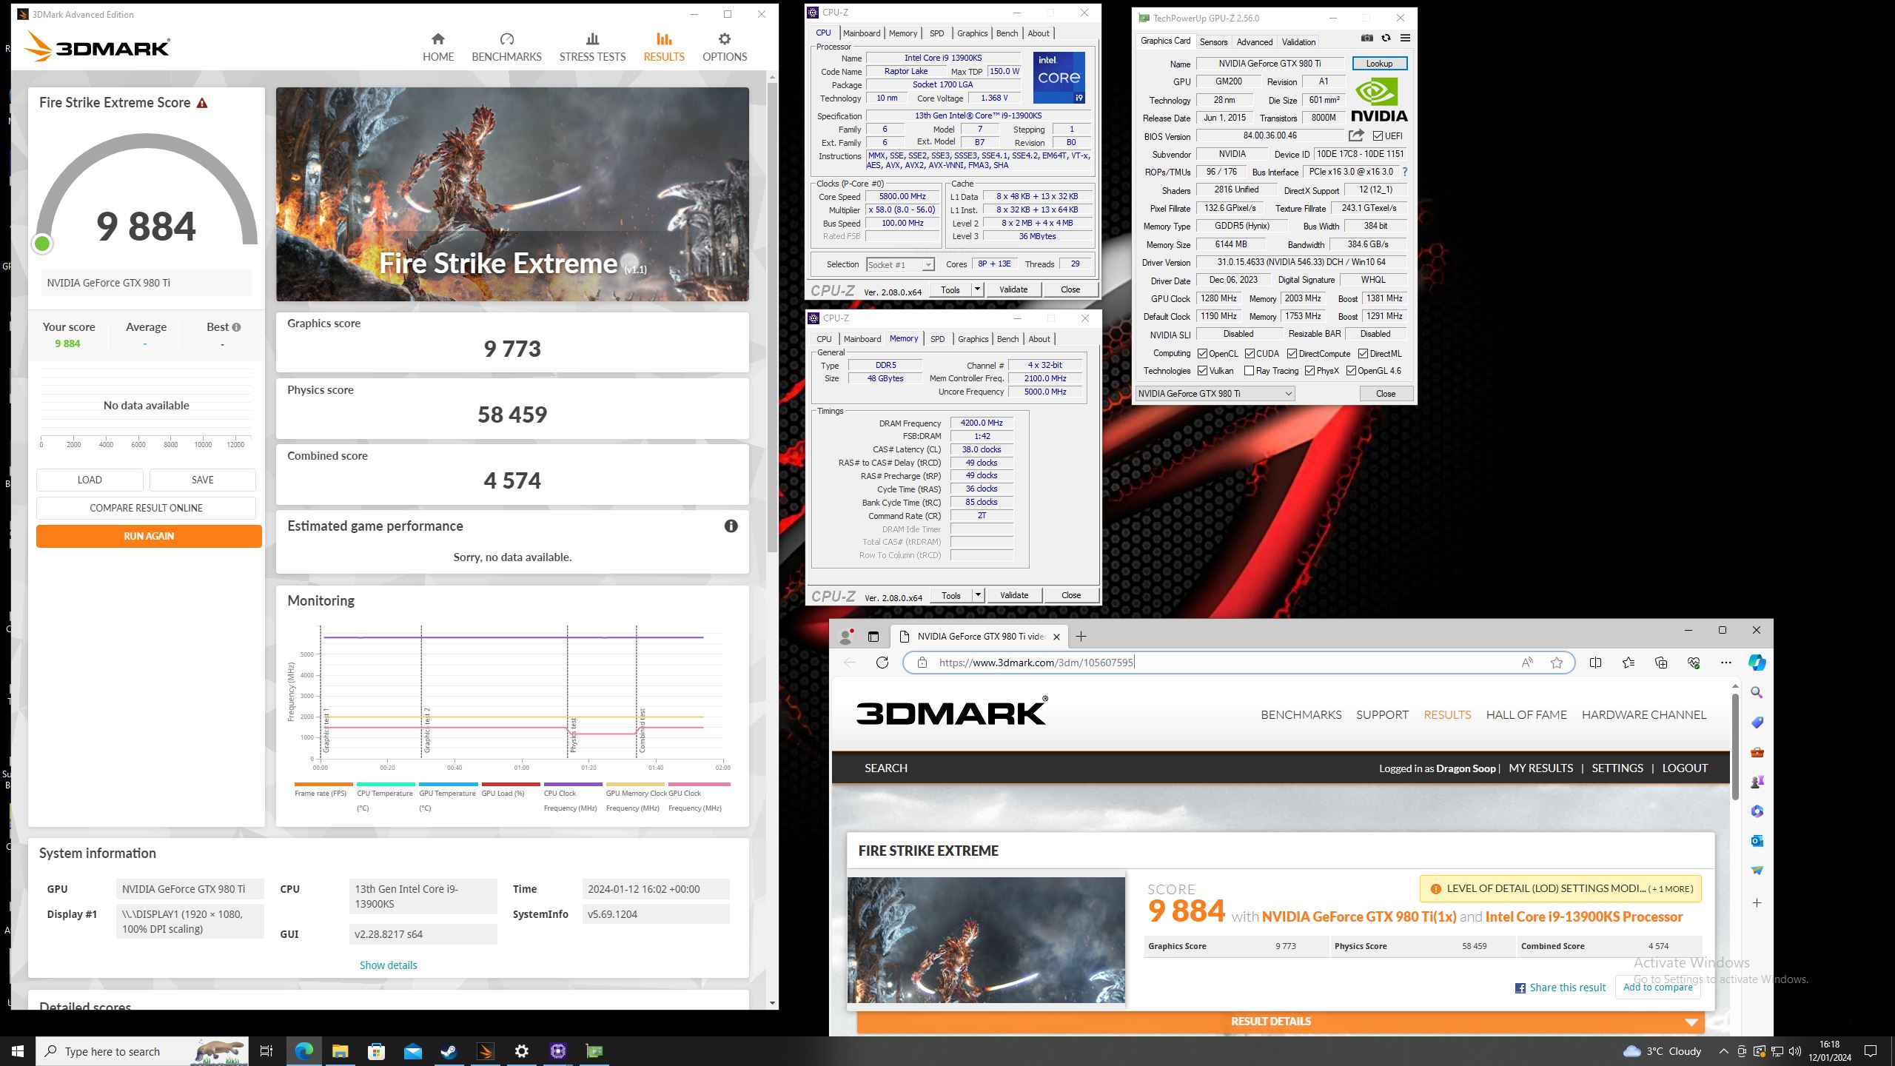Toggle the OpenGL 4.6 checkbox in GPU-Z
1895x1066 pixels.
tap(1352, 371)
